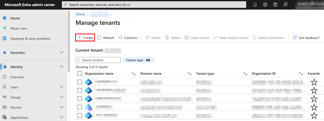Check the third tenant row checkbox
This screenshot has width=324, height=121.
80,99
